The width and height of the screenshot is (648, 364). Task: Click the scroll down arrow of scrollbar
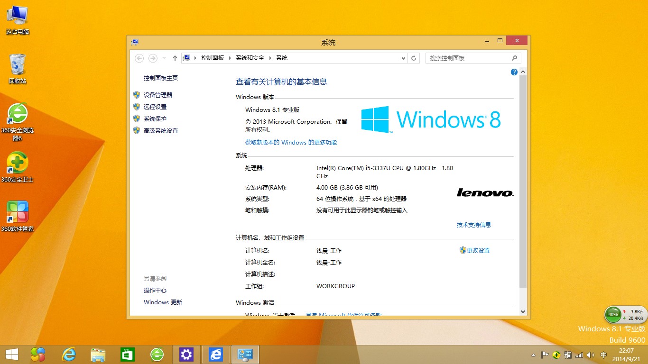523,312
